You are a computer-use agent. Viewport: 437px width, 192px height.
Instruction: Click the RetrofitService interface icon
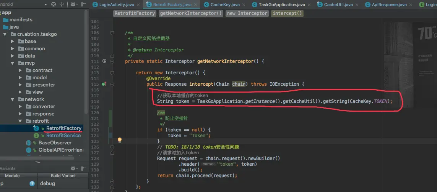pyautogui.click(x=36, y=136)
